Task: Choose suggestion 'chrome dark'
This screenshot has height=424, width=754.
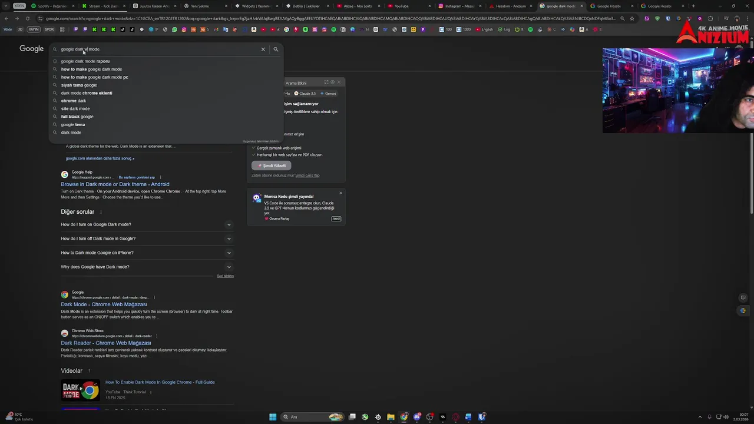Action: tap(74, 101)
